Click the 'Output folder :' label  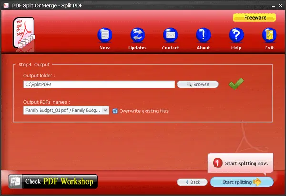point(39,76)
